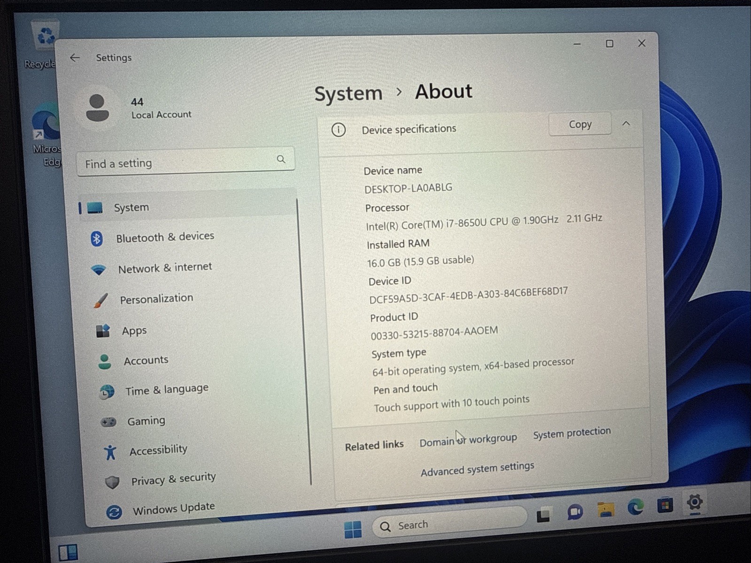Click the taskbar Search box

[x=449, y=522]
